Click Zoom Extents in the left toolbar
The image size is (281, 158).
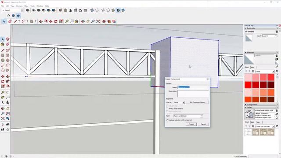(3, 118)
